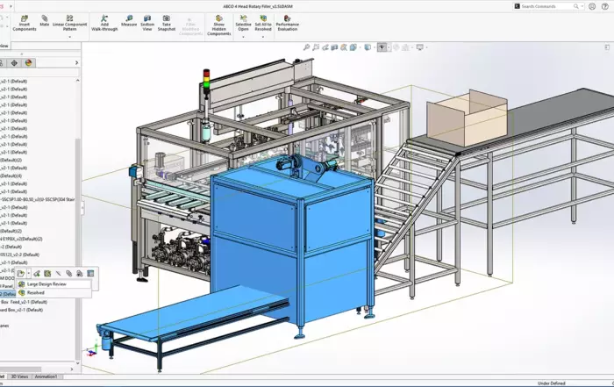Click View Mates paperclip in popup toolbar

click(69, 274)
